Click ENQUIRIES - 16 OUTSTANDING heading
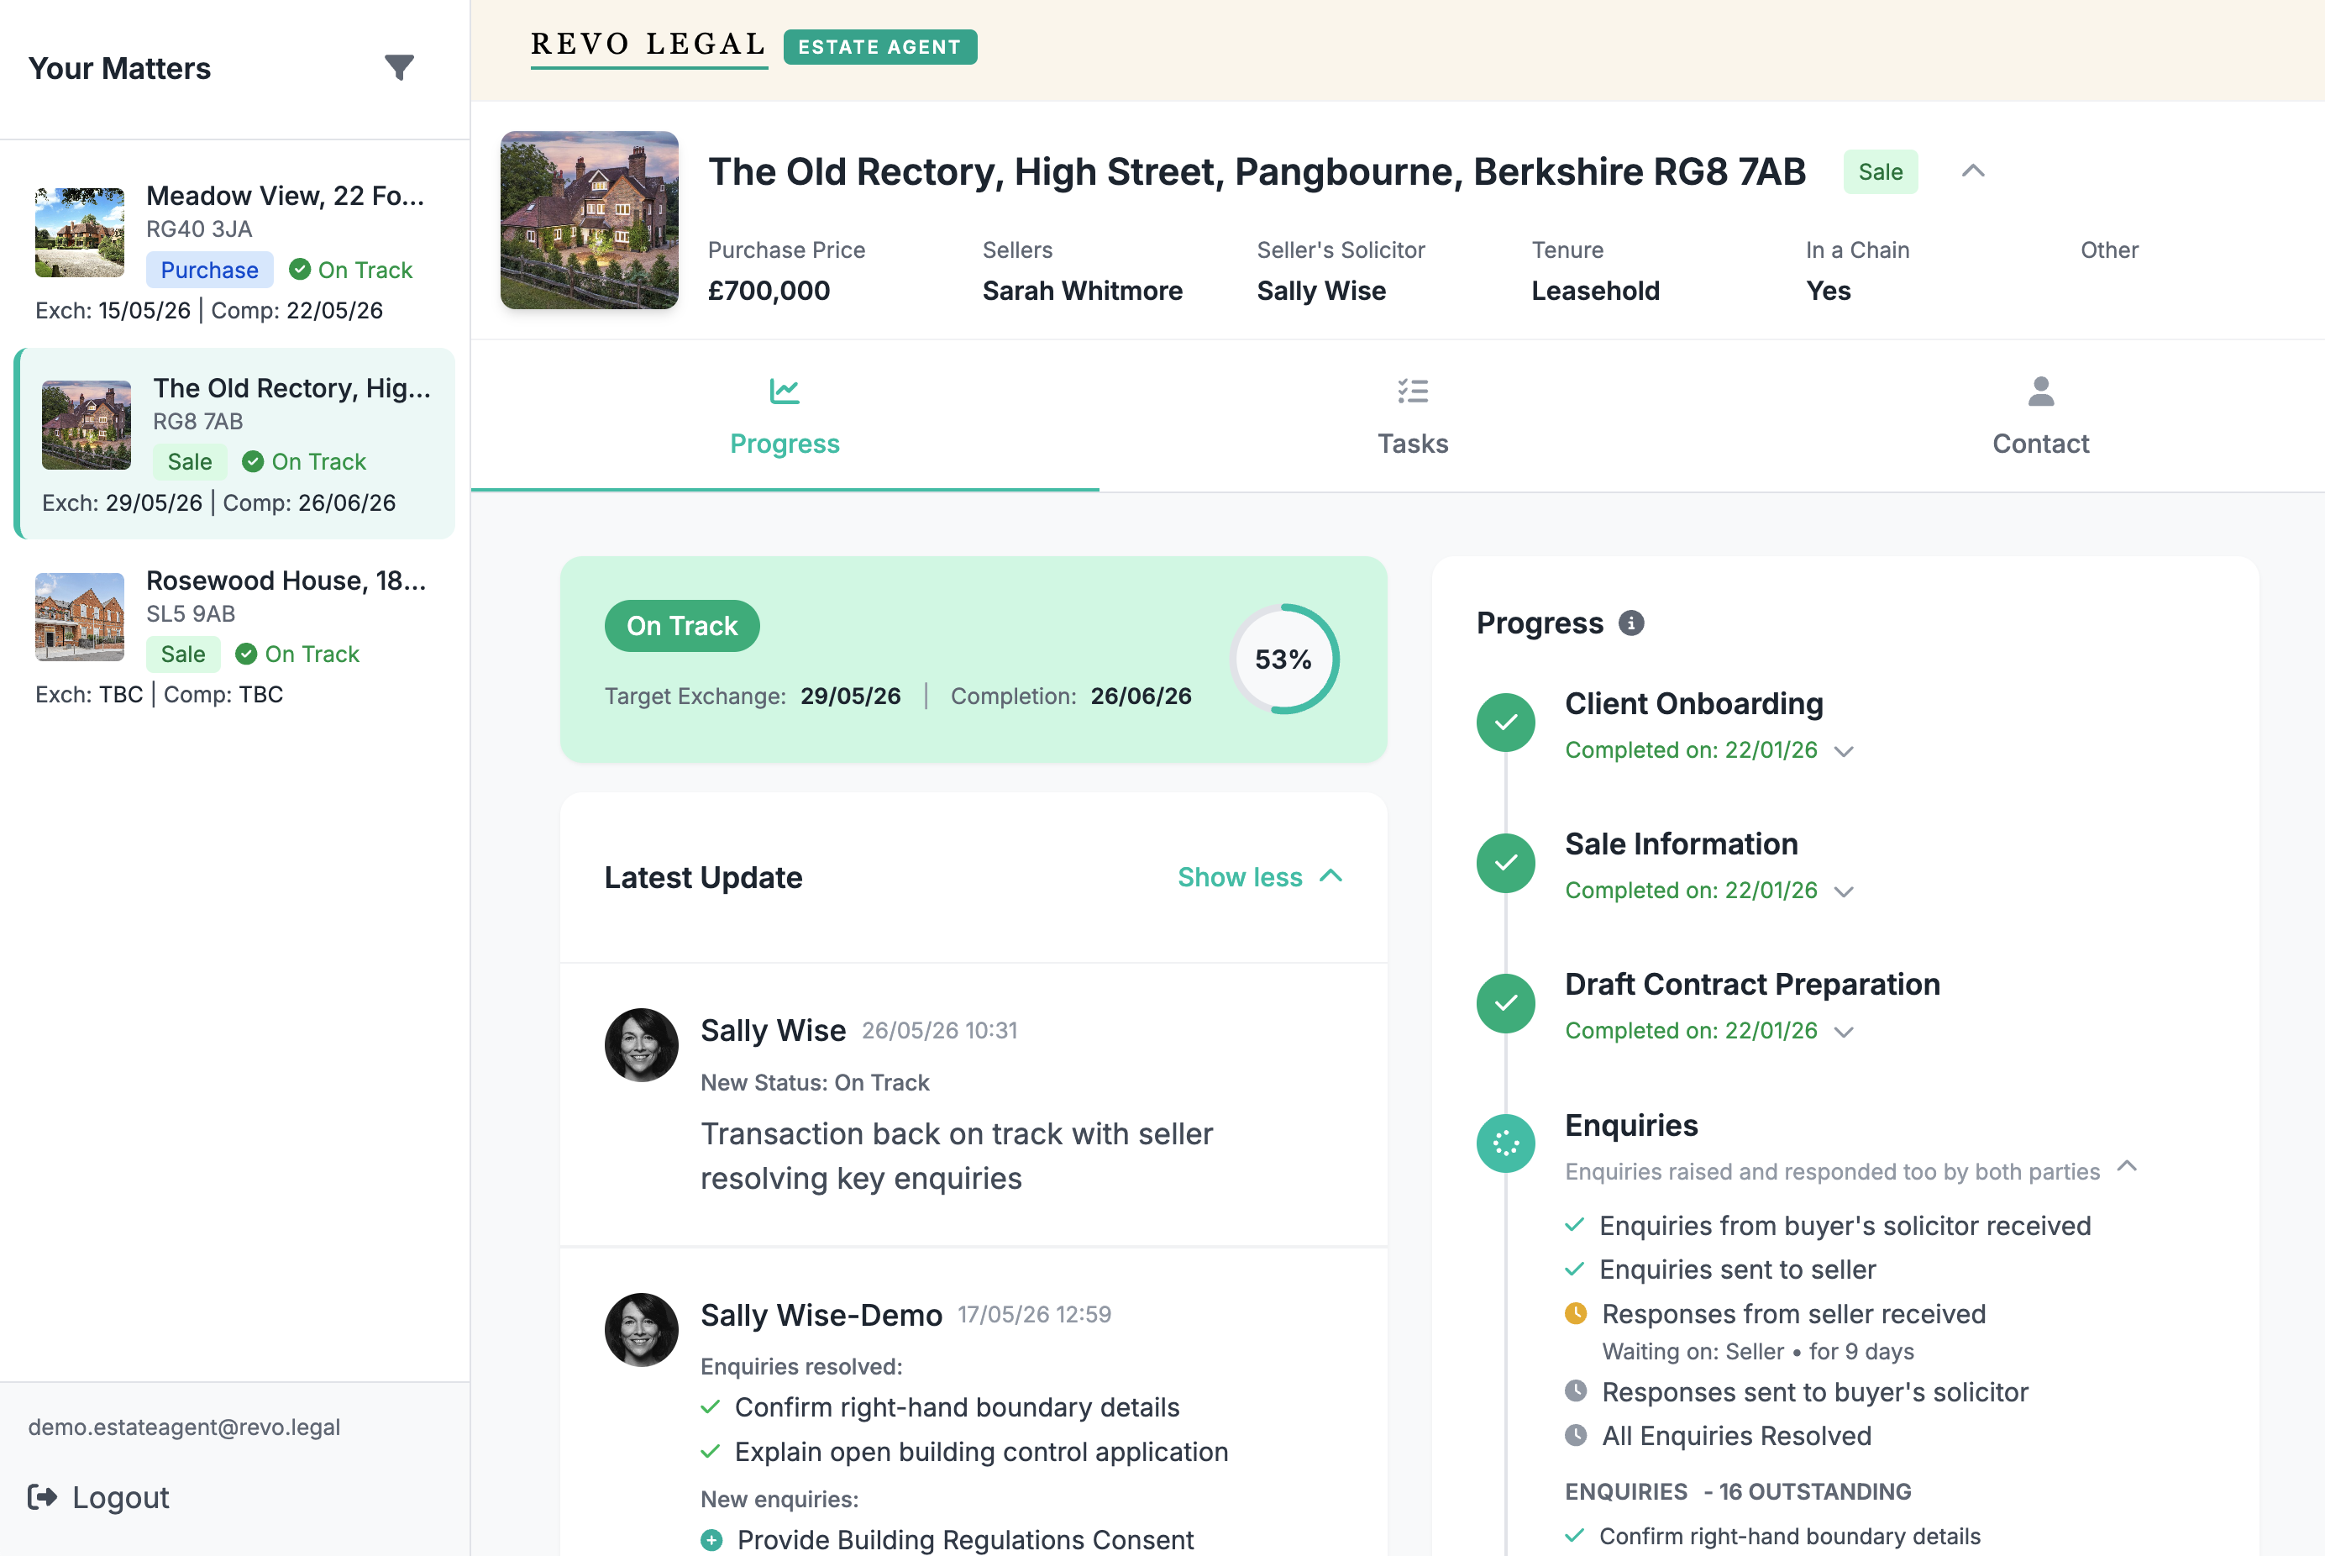Viewport: 2325px width, 1556px height. coord(1738,1491)
